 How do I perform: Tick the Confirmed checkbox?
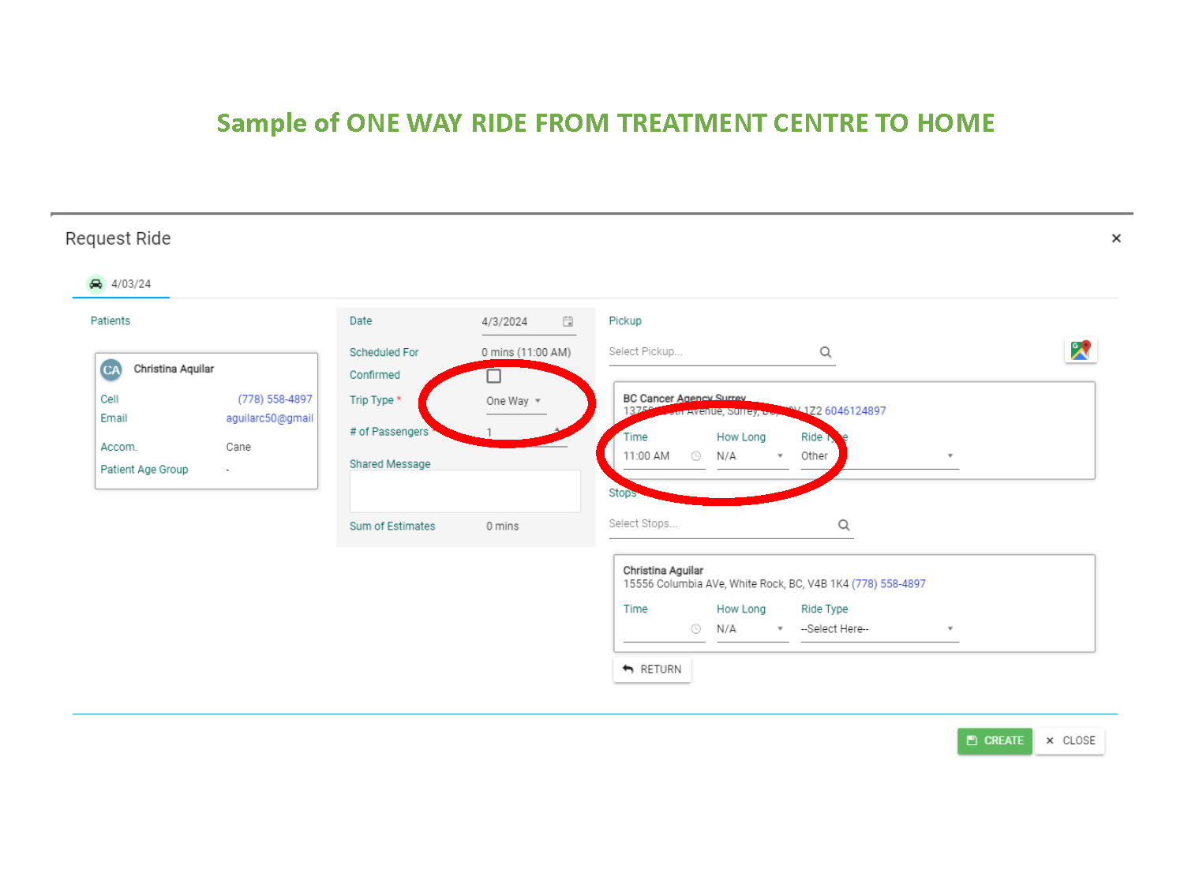tap(494, 376)
